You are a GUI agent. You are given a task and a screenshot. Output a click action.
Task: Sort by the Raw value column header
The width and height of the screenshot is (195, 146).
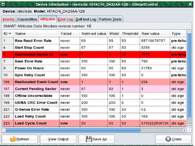155,34
